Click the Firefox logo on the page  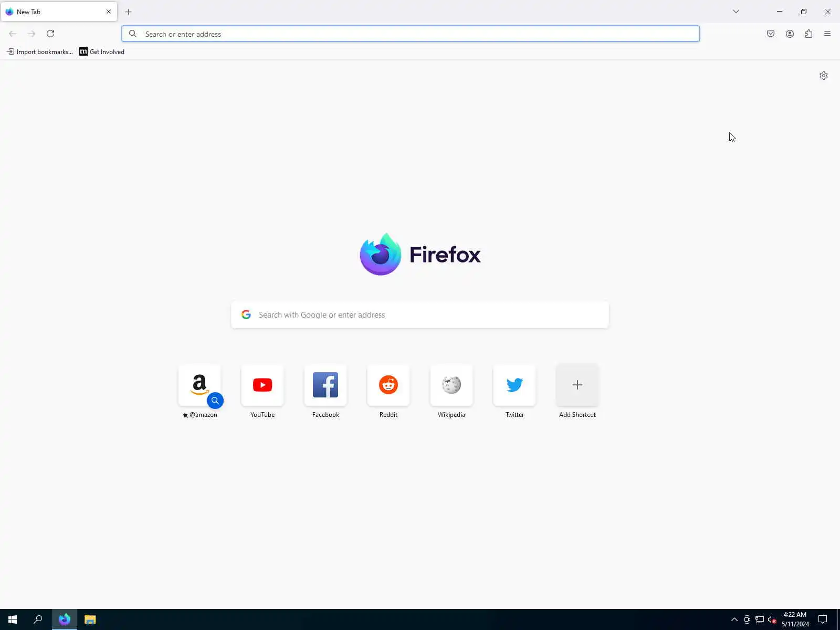pyautogui.click(x=381, y=255)
